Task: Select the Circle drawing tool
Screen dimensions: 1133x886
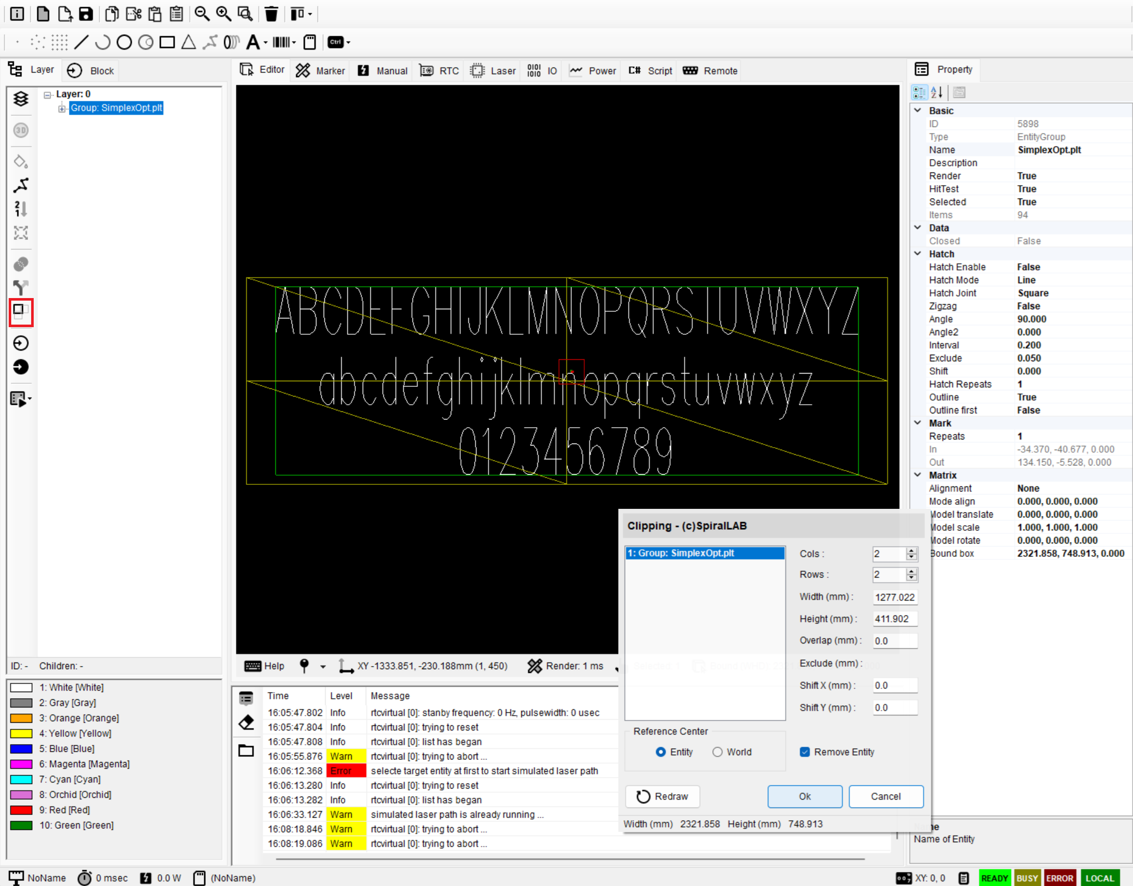Action: tap(124, 42)
